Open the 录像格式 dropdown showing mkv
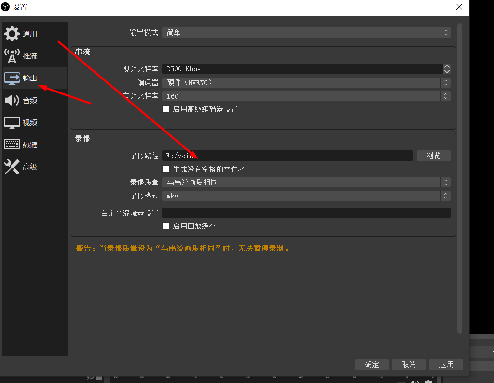Viewport: 494px width, 383px height. coord(306,196)
